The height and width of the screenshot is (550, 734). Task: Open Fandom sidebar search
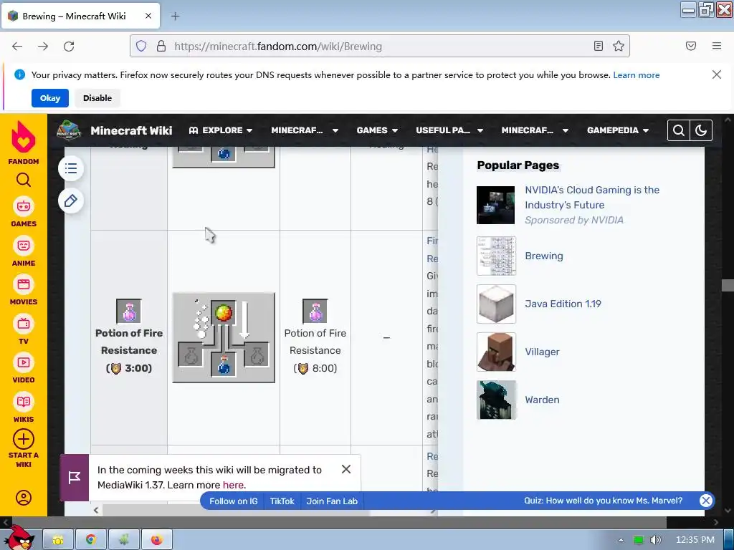point(24,180)
